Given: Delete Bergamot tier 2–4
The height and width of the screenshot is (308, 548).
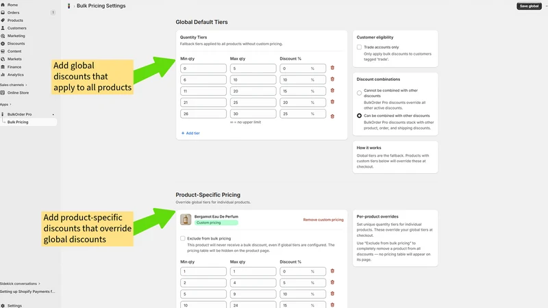Looking at the screenshot, I should coord(332,282).
